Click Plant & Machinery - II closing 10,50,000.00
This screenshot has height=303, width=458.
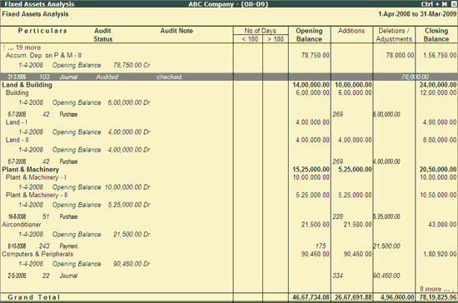pos(438,195)
